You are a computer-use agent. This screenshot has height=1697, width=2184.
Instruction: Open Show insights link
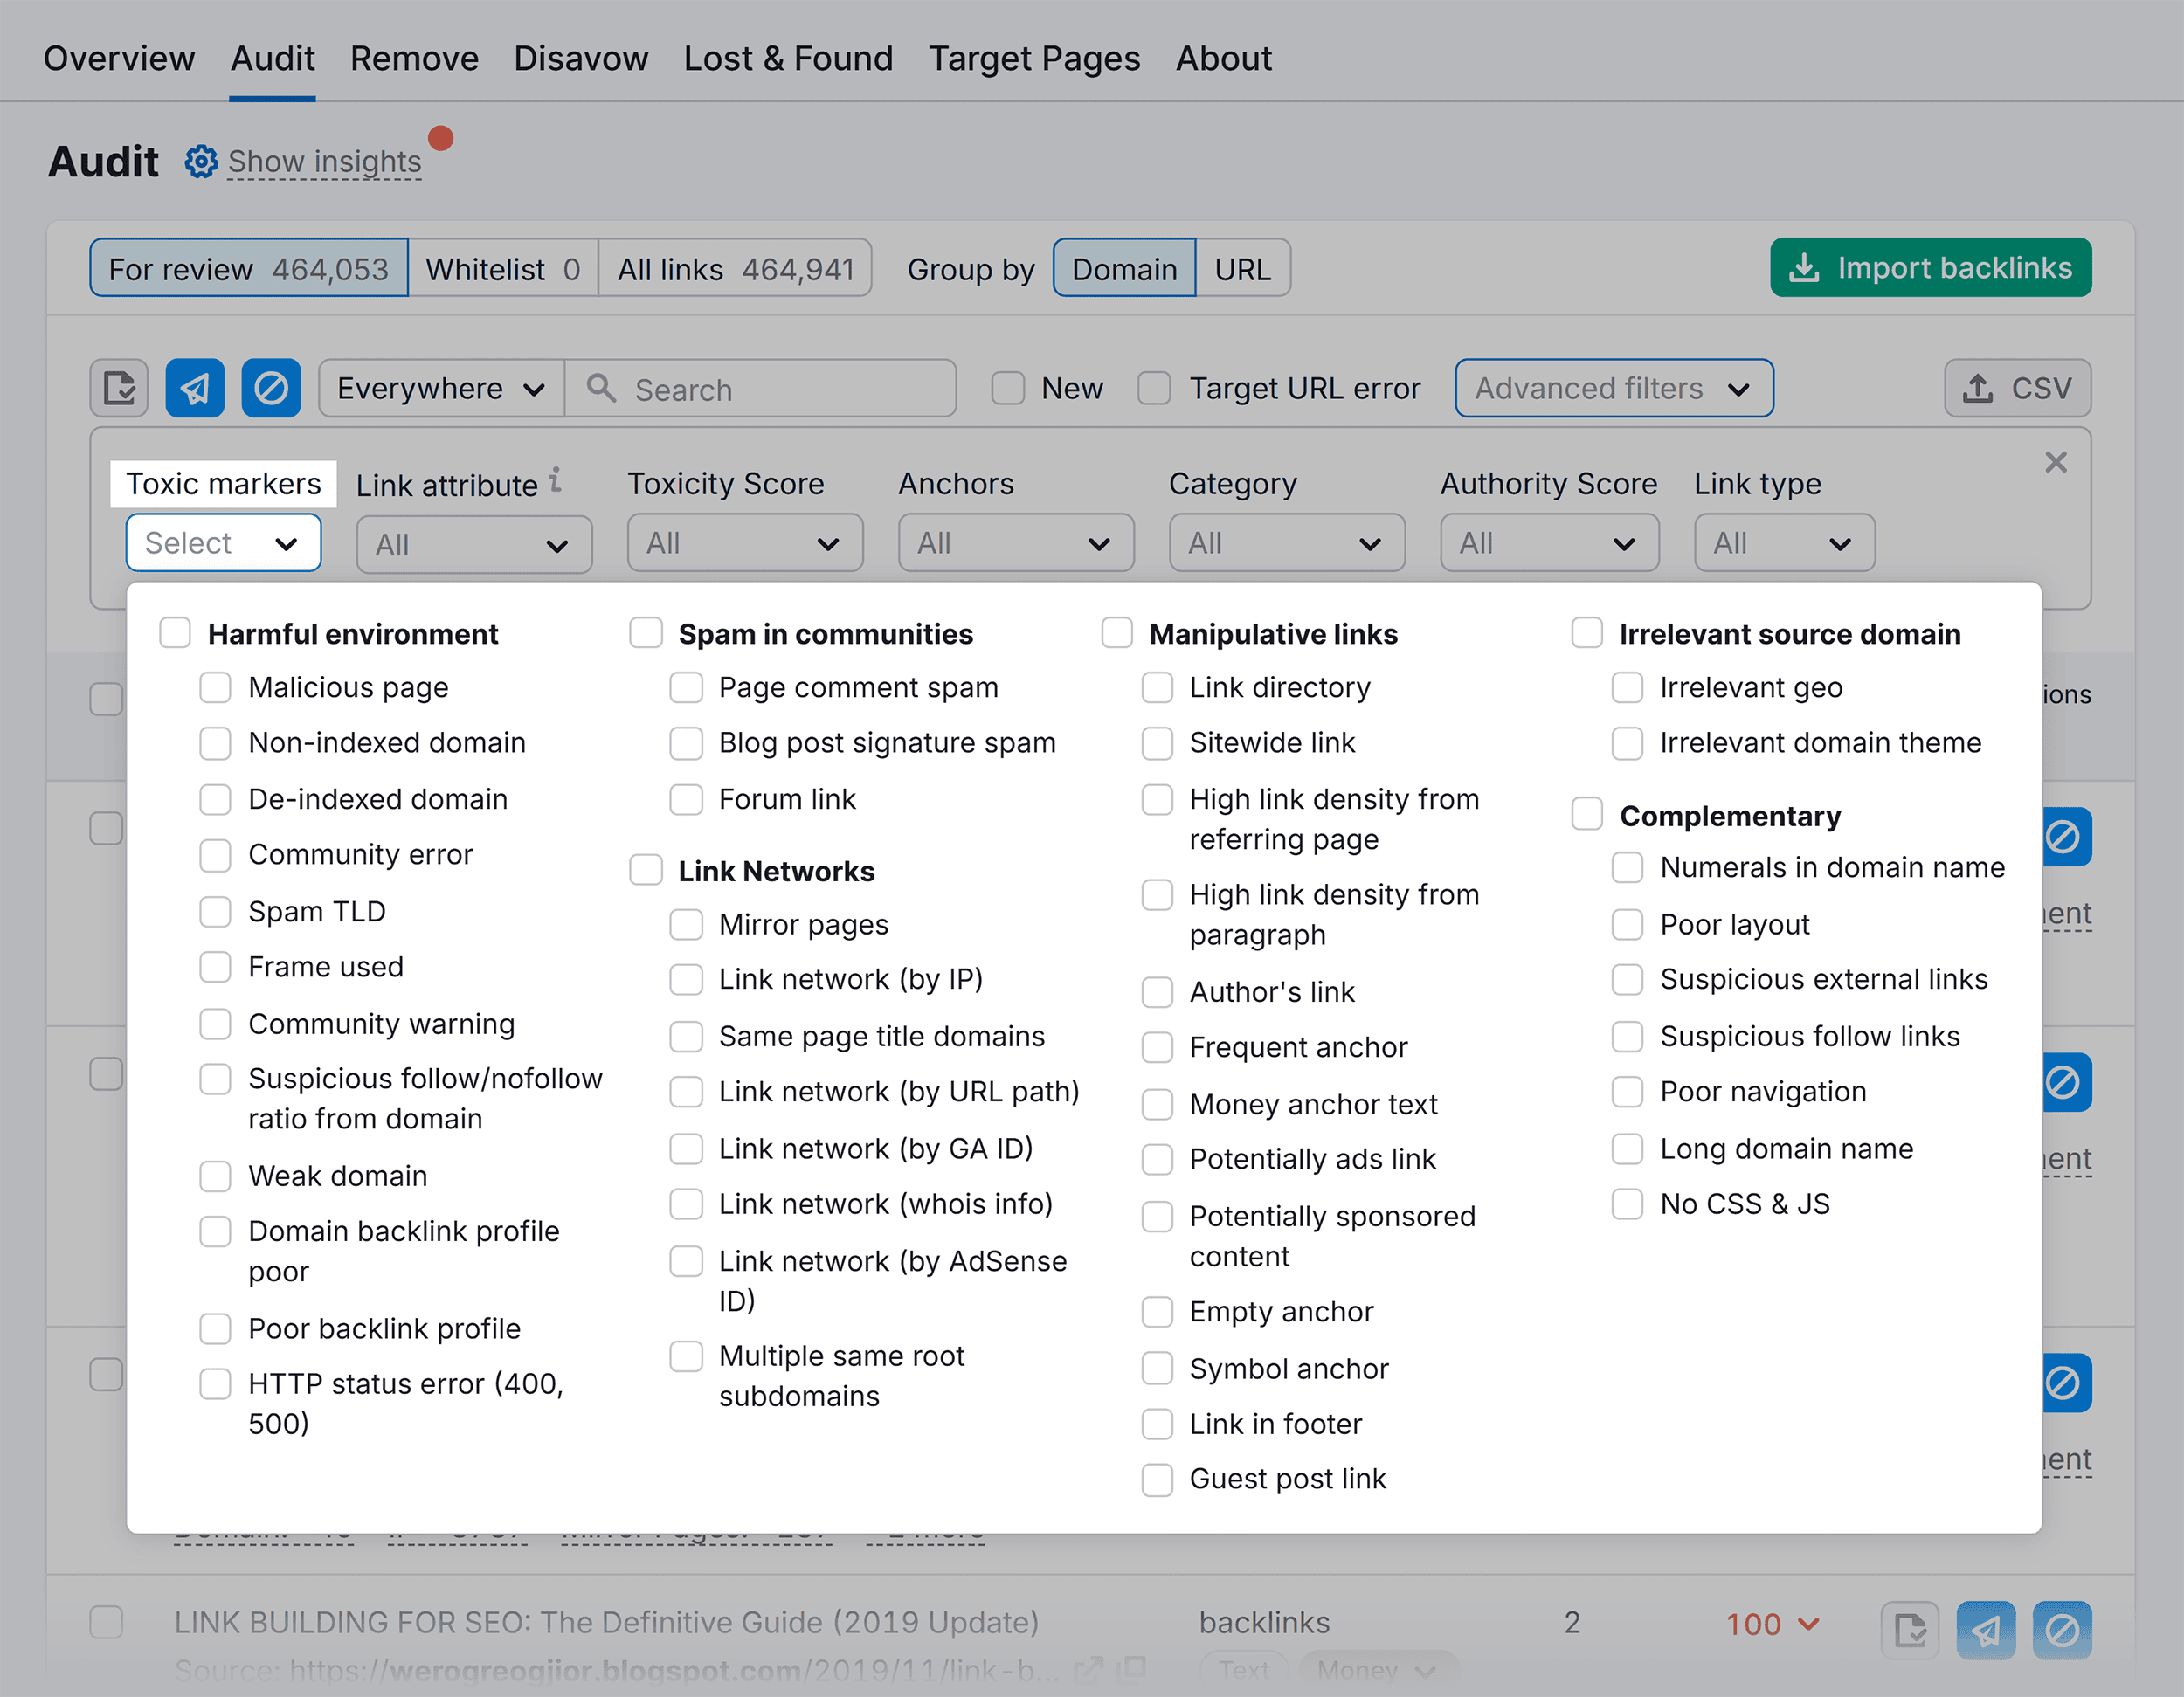(x=324, y=161)
